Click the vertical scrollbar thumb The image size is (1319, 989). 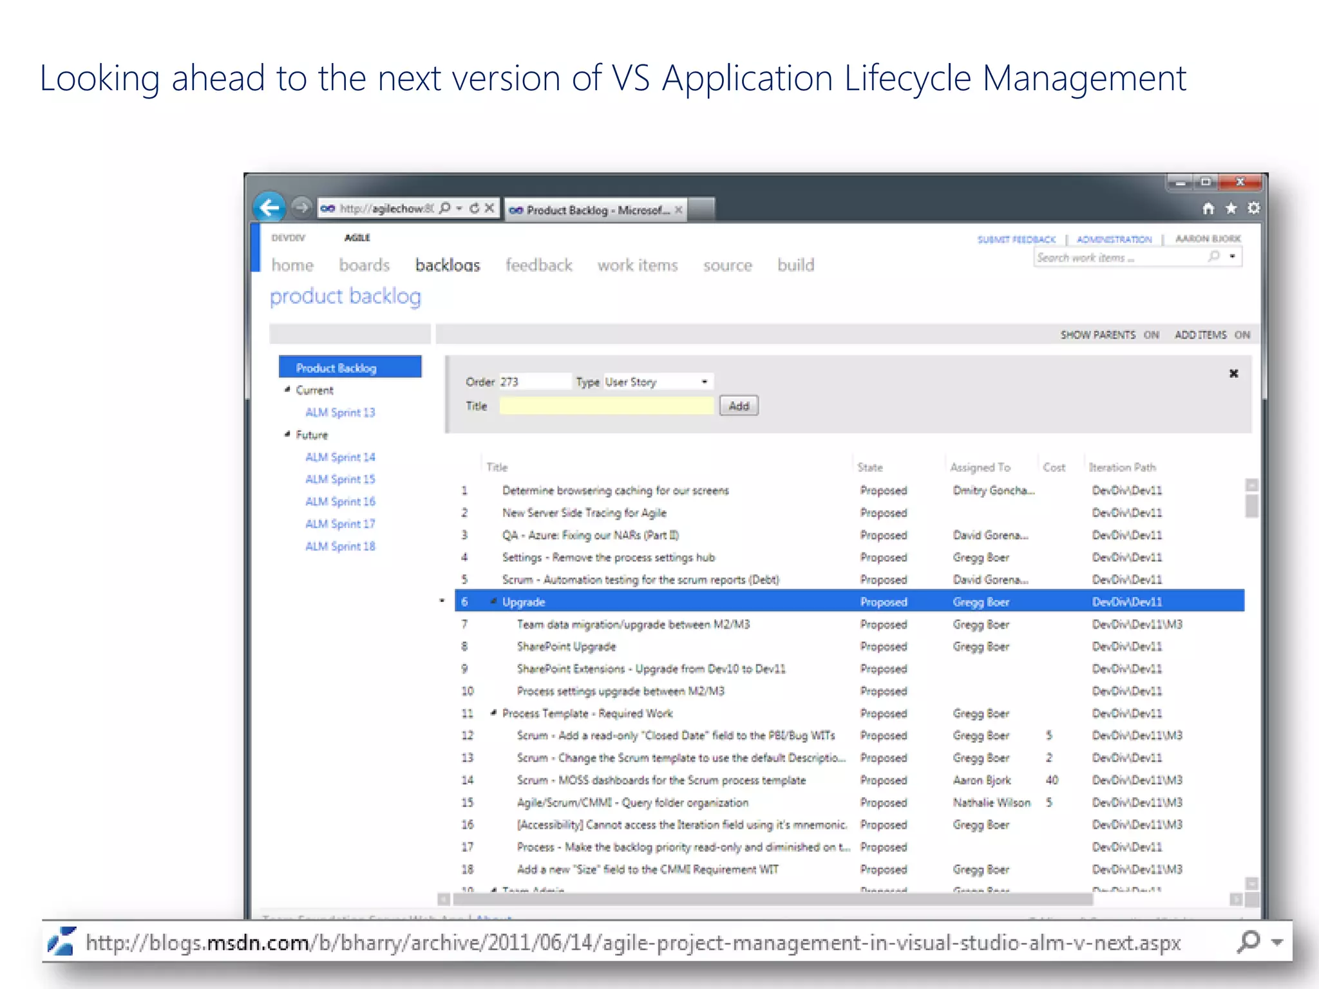1251,505
